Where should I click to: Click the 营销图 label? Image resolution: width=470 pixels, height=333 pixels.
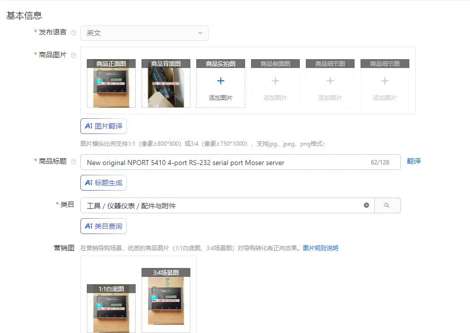[64, 248]
